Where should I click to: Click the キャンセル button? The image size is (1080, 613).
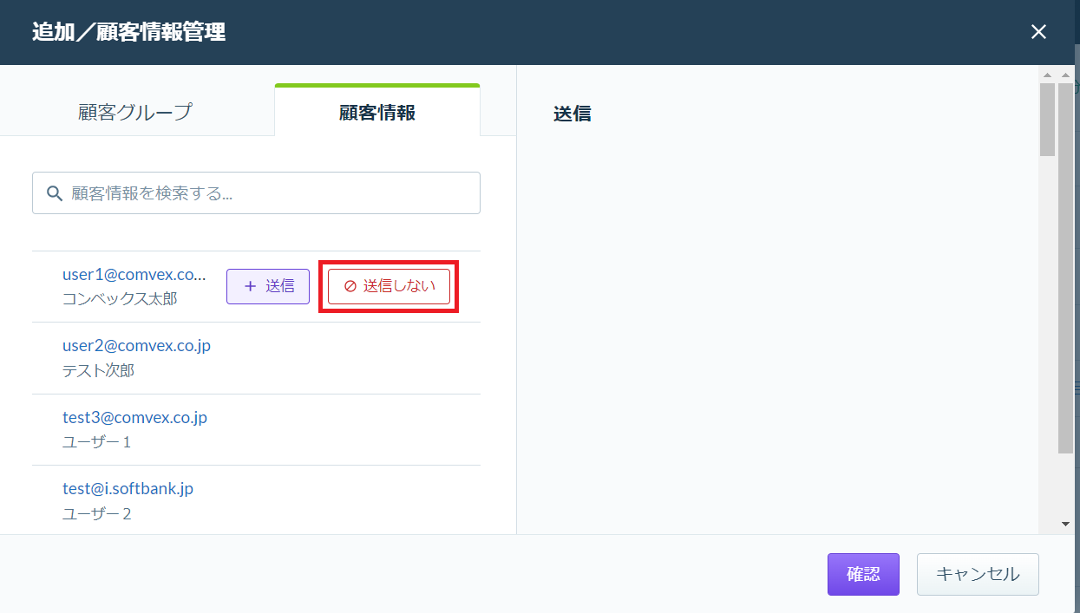pos(978,574)
